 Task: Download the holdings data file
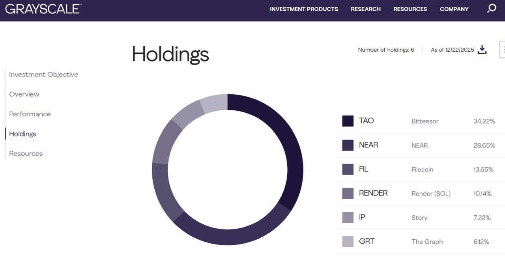tap(482, 50)
